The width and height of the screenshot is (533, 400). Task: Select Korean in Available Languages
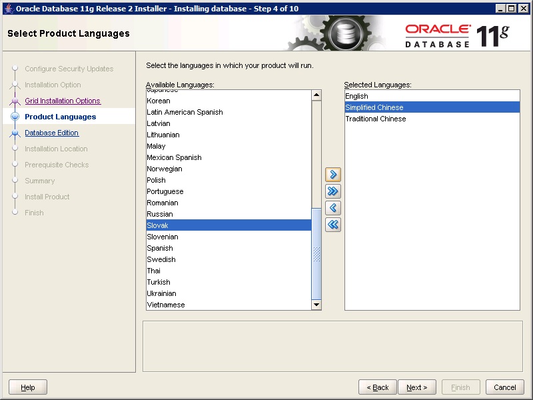tap(229, 101)
